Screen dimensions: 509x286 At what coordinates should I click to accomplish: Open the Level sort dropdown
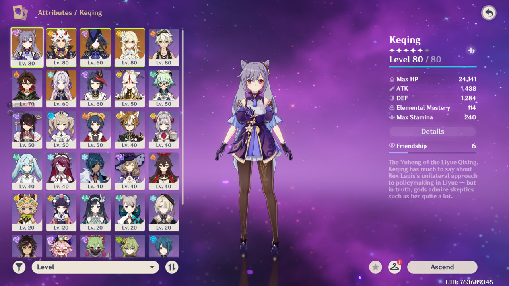(x=95, y=267)
